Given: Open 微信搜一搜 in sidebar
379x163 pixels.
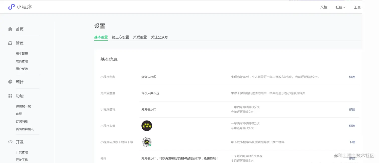Looking at the screenshot, I should coord(23,106).
